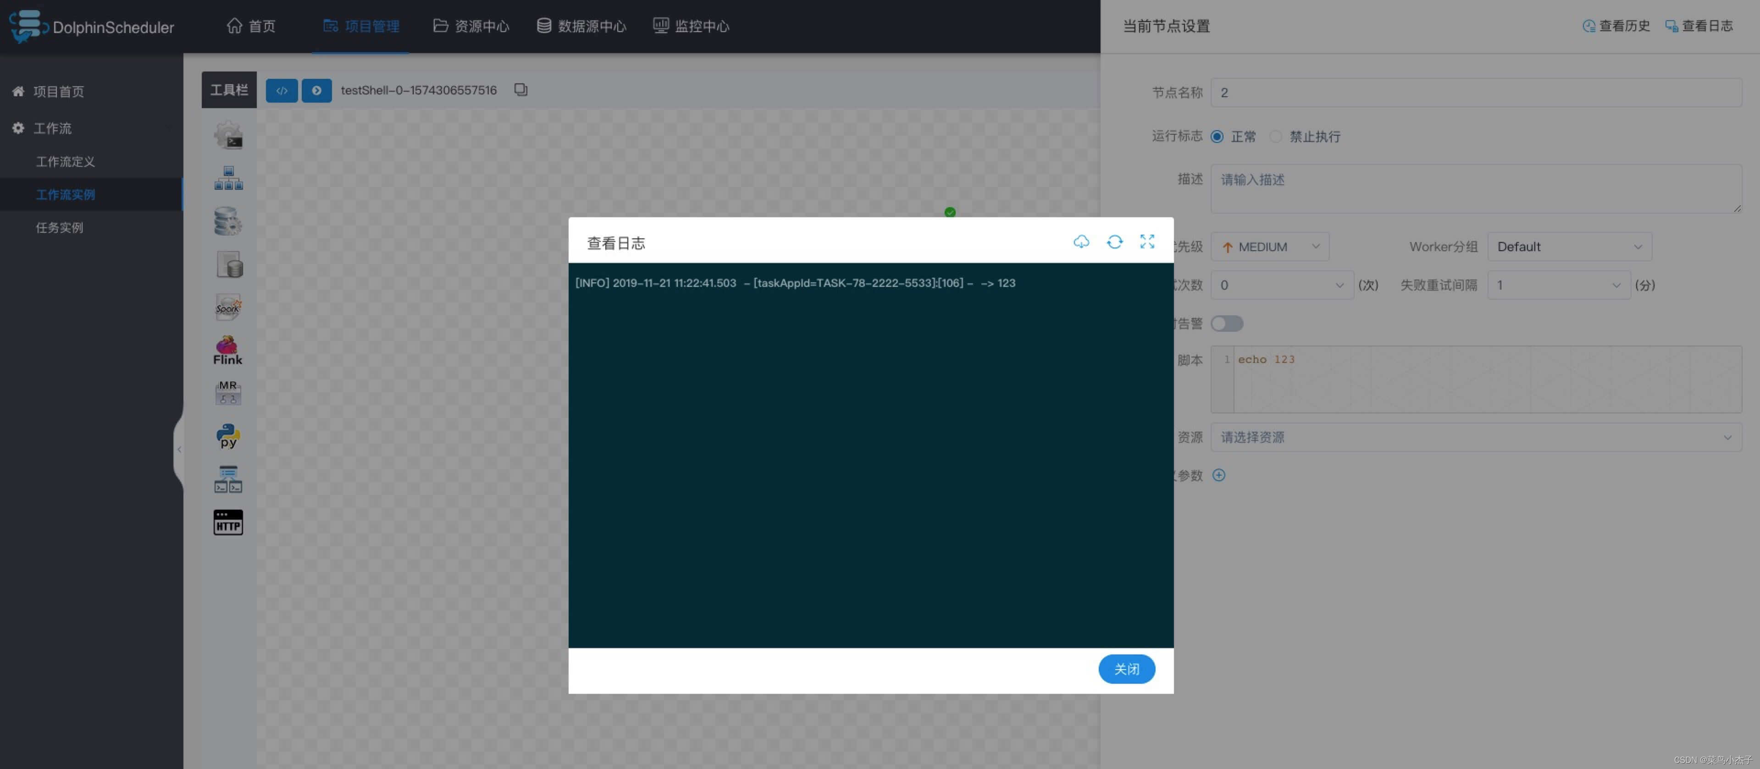The height and width of the screenshot is (769, 1760).
Task: Click the 关闭 button to close log
Action: [1126, 669]
